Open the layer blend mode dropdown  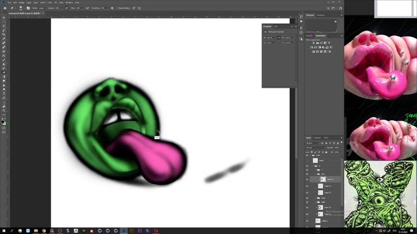coord(315,148)
